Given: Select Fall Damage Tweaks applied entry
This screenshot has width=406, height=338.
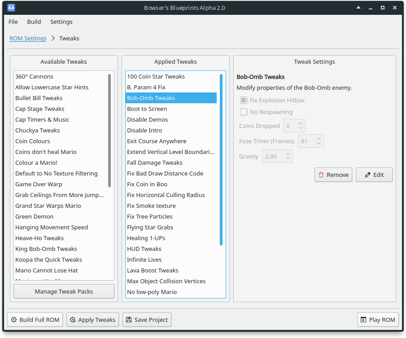Looking at the screenshot, I should tap(171, 162).
